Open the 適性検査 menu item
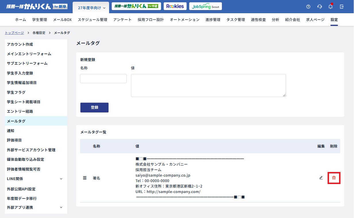This screenshot has width=354, height=218. (258, 20)
